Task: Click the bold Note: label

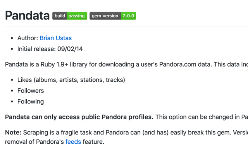Action: click(13, 133)
